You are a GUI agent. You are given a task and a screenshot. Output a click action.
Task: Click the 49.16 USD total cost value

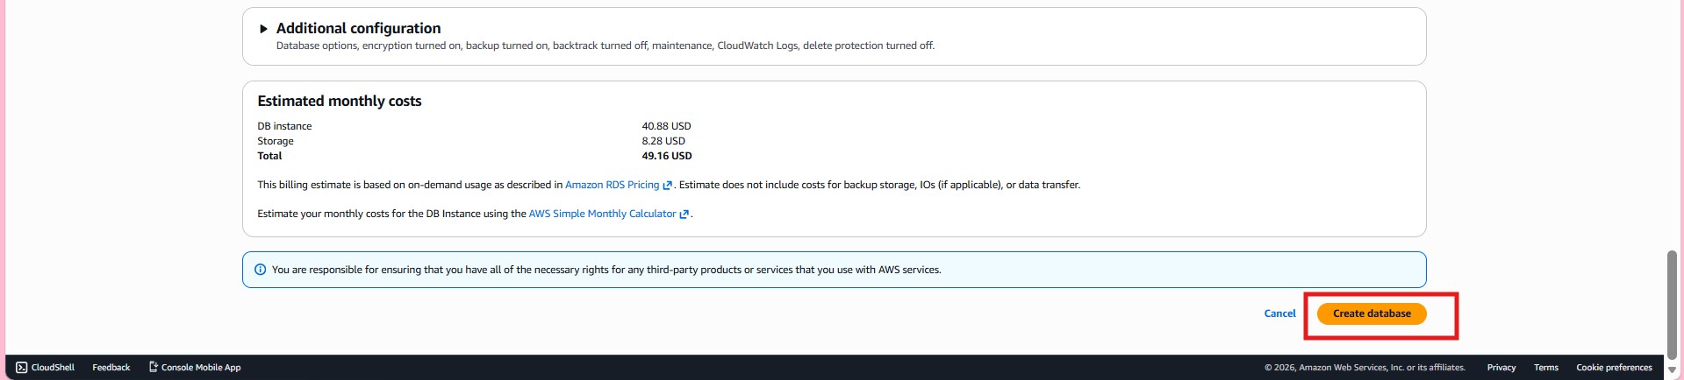(x=666, y=156)
